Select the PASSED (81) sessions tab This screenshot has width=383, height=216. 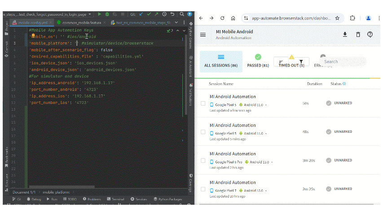258,62
